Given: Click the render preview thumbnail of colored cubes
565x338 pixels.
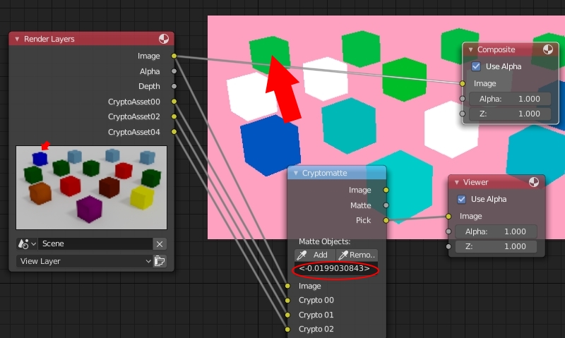Looking at the screenshot, I should click(x=91, y=187).
